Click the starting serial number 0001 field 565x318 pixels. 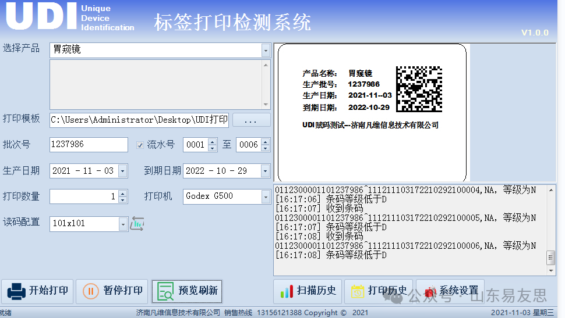coord(196,145)
